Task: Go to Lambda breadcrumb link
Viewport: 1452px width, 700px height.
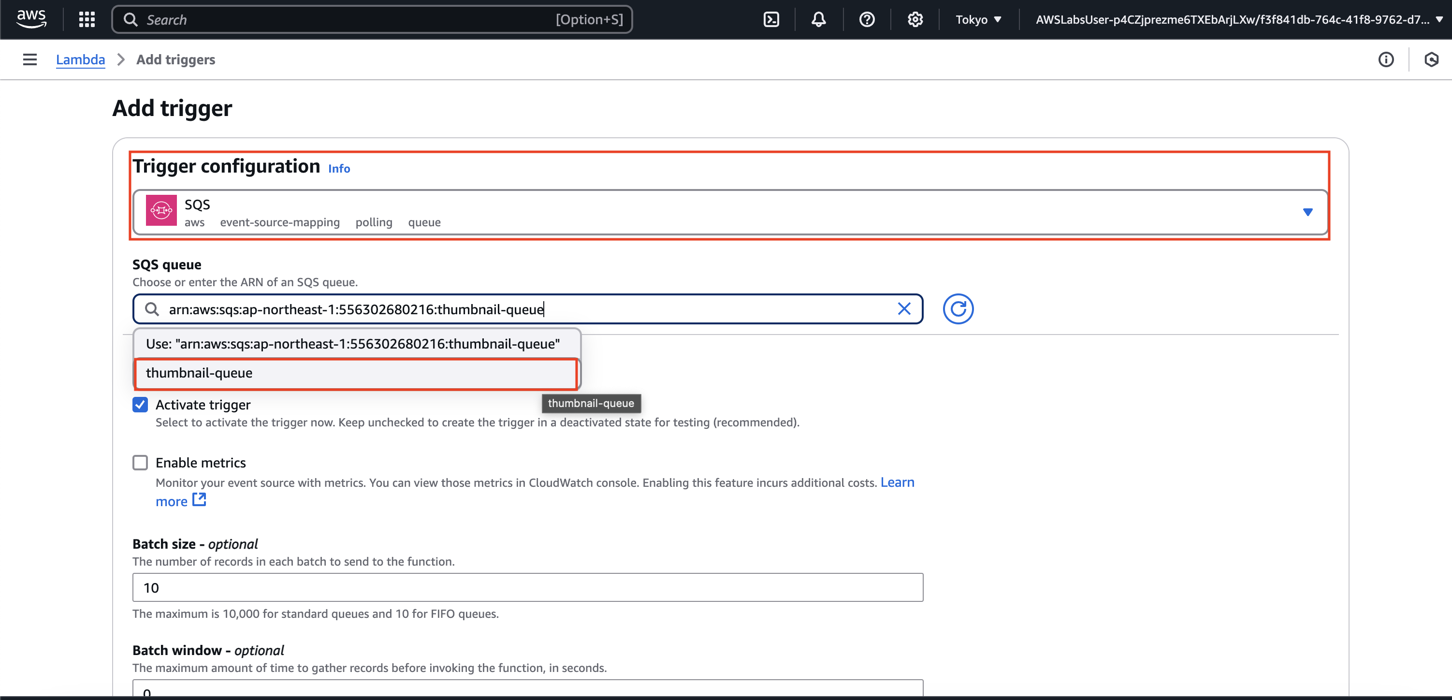Action: [x=80, y=59]
